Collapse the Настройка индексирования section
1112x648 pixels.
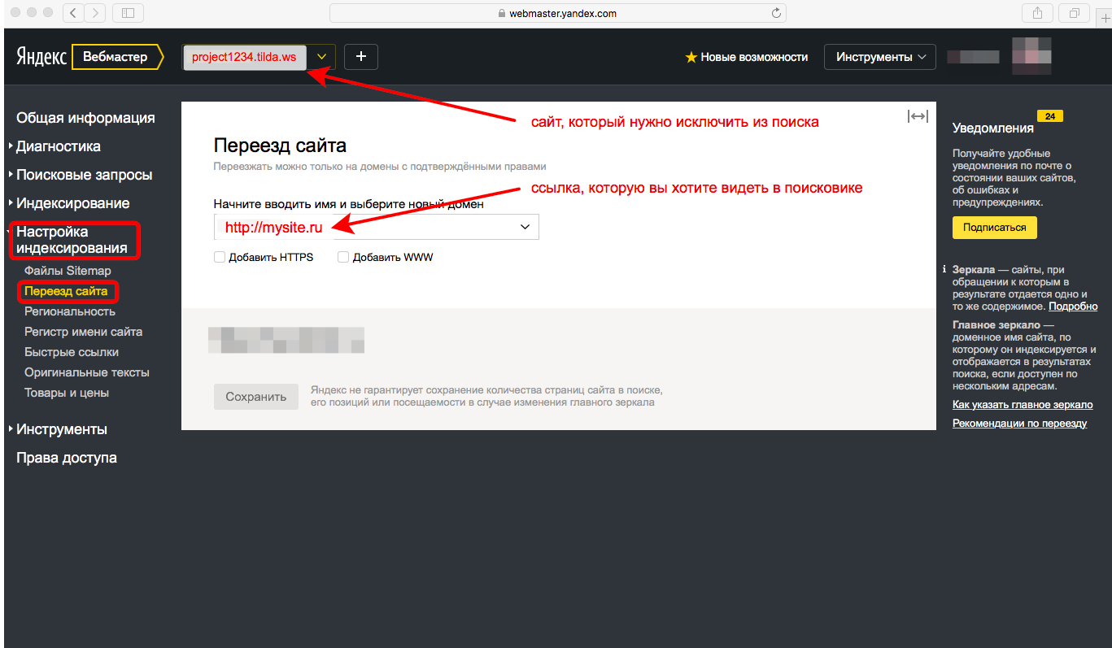pyautogui.click(x=73, y=240)
